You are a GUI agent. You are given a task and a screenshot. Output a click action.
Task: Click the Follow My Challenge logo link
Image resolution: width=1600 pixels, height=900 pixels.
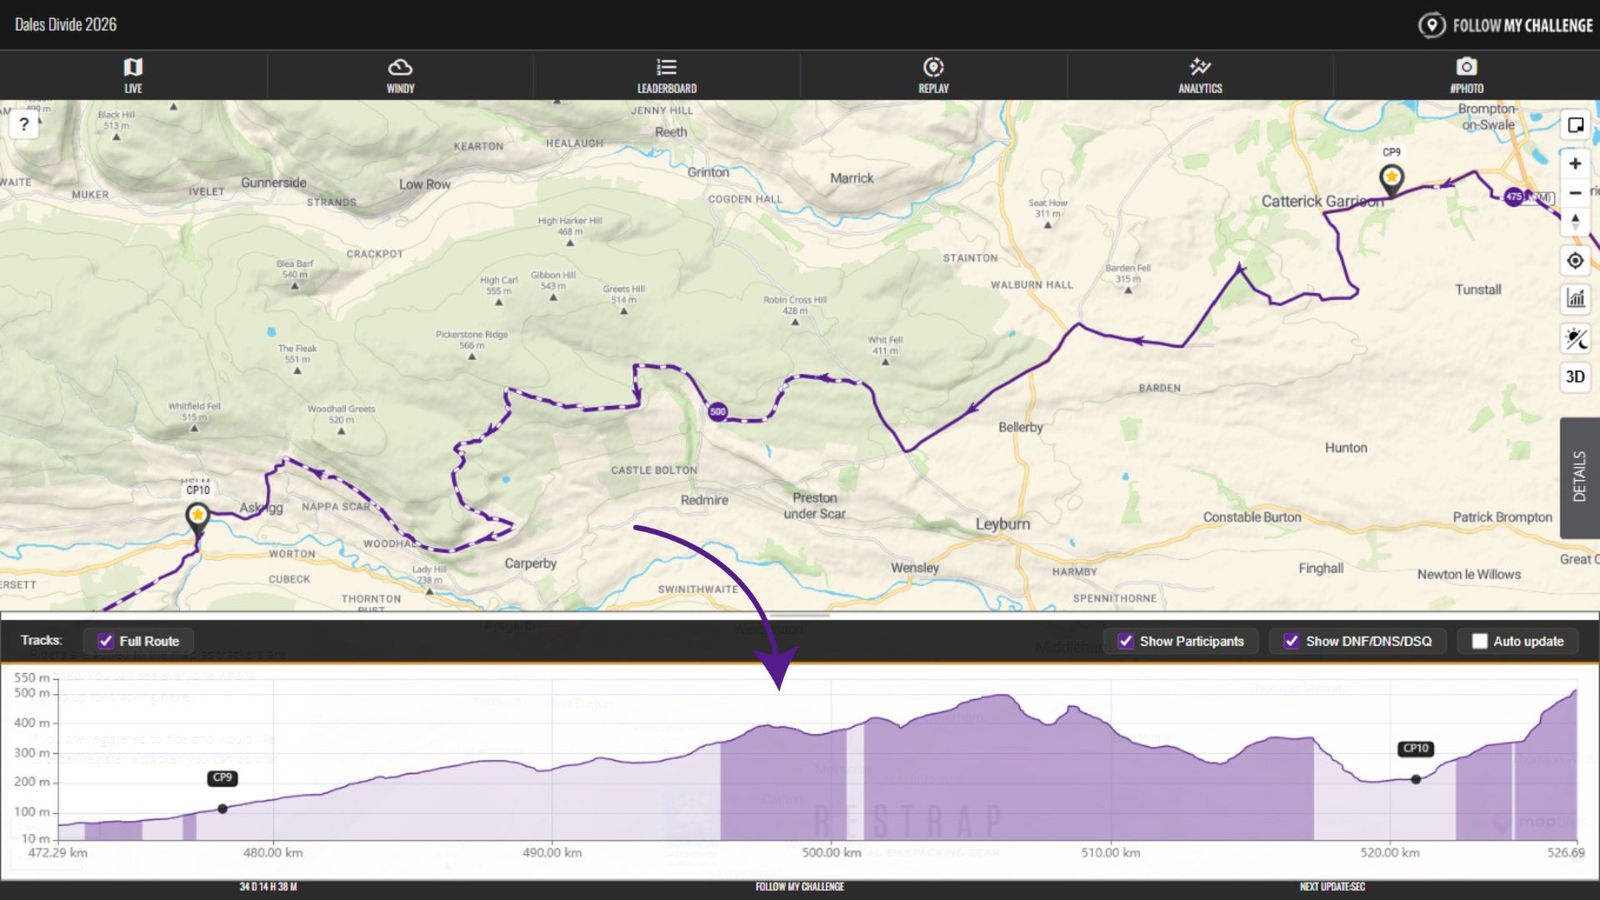pos(1505,25)
